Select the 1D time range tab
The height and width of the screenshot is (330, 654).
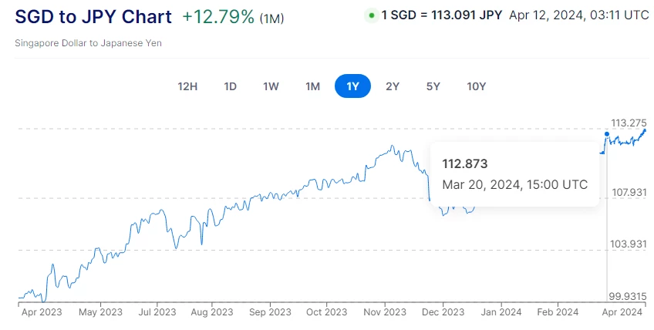point(230,86)
